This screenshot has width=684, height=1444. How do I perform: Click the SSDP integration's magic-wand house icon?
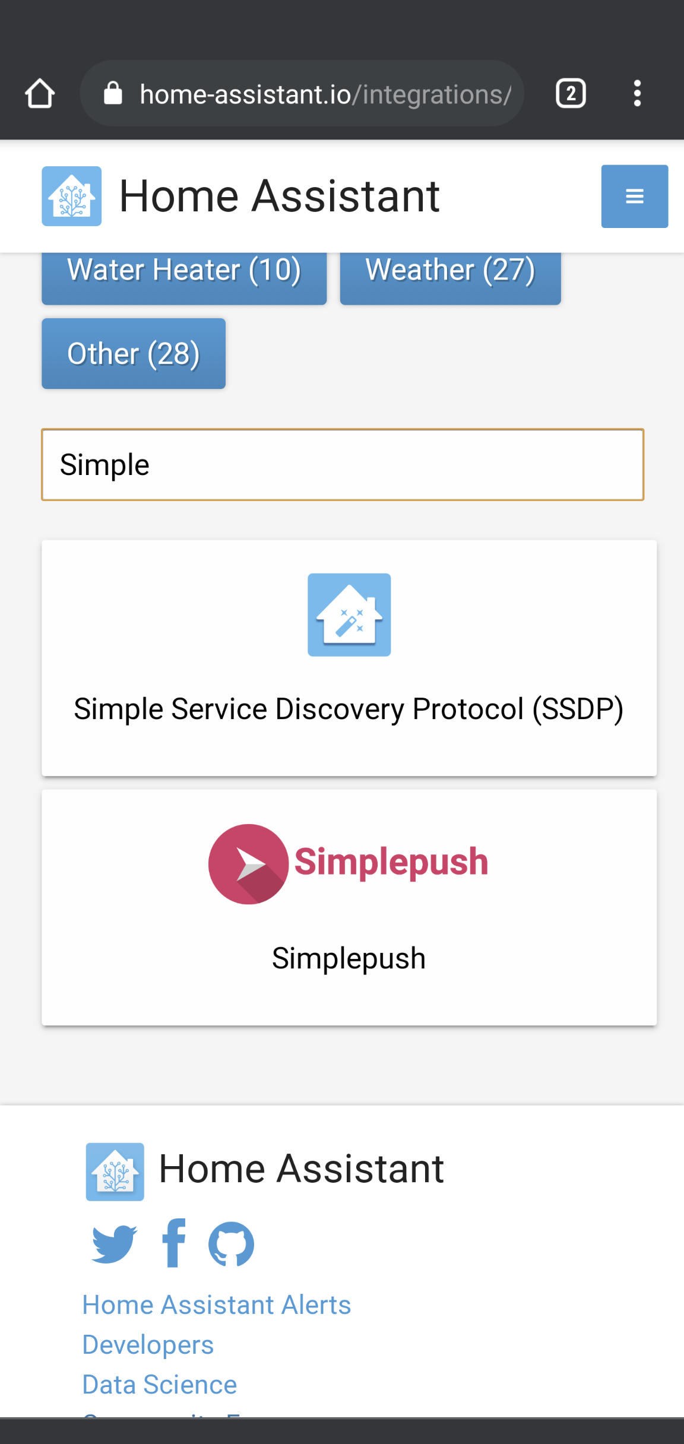coord(349,614)
